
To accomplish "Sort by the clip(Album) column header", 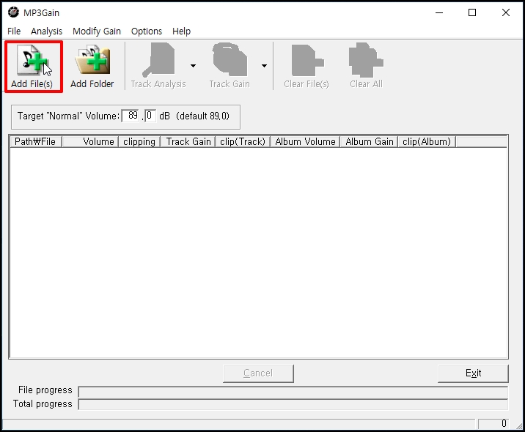I will 427,142.
